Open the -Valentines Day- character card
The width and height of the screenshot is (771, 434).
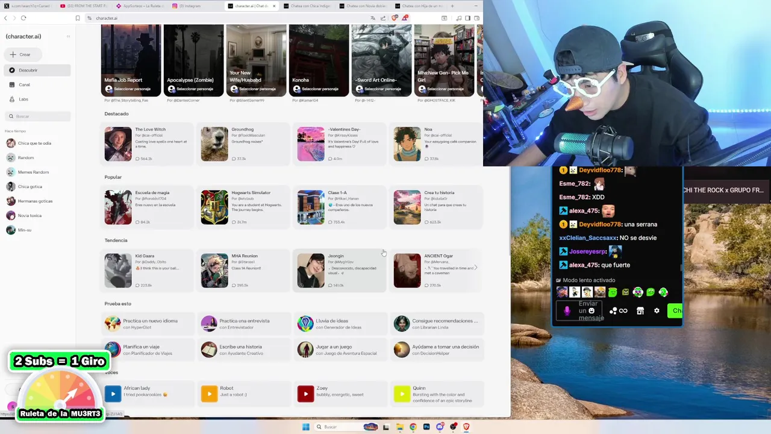coord(340,143)
